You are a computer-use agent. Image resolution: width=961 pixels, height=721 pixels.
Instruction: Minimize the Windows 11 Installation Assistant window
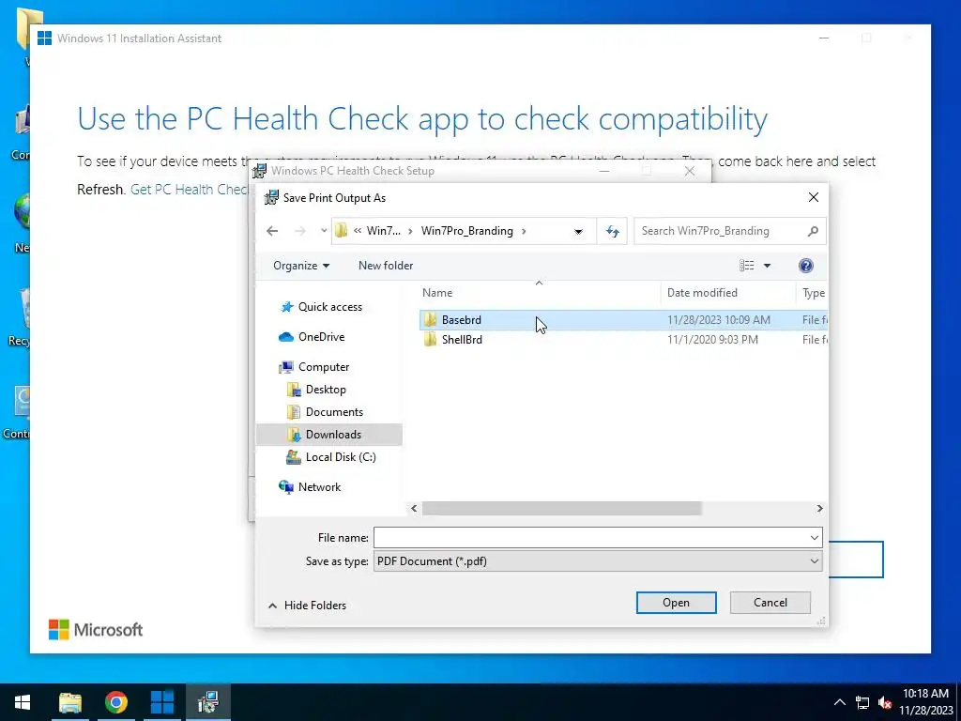click(824, 38)
